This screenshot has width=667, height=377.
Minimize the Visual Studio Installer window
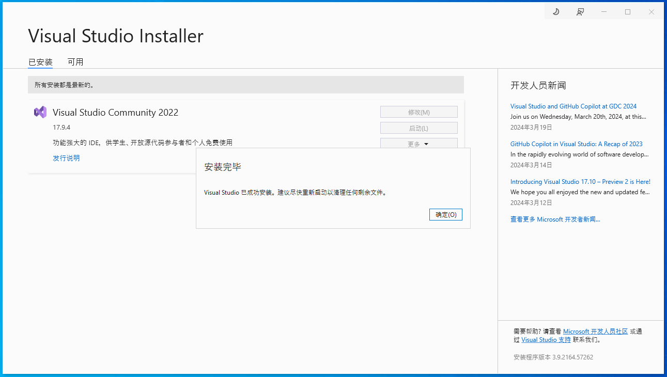603,11
